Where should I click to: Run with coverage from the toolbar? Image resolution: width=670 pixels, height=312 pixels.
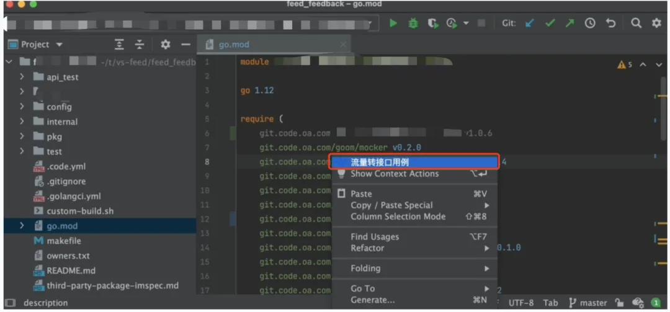pos(432,23)
